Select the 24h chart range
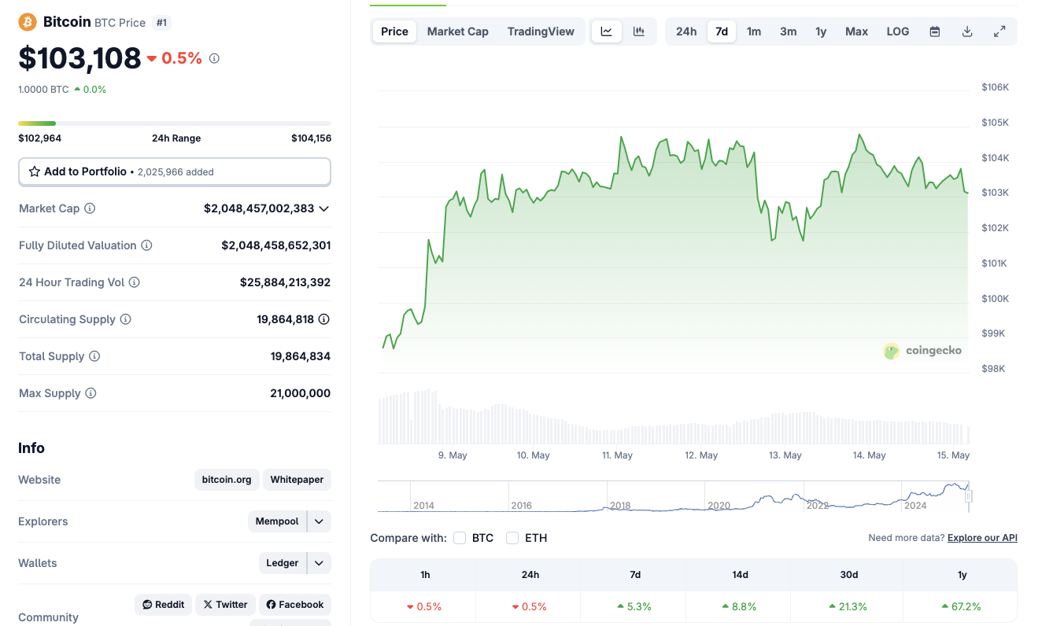Screen dimensions: 1053x626 686,31
